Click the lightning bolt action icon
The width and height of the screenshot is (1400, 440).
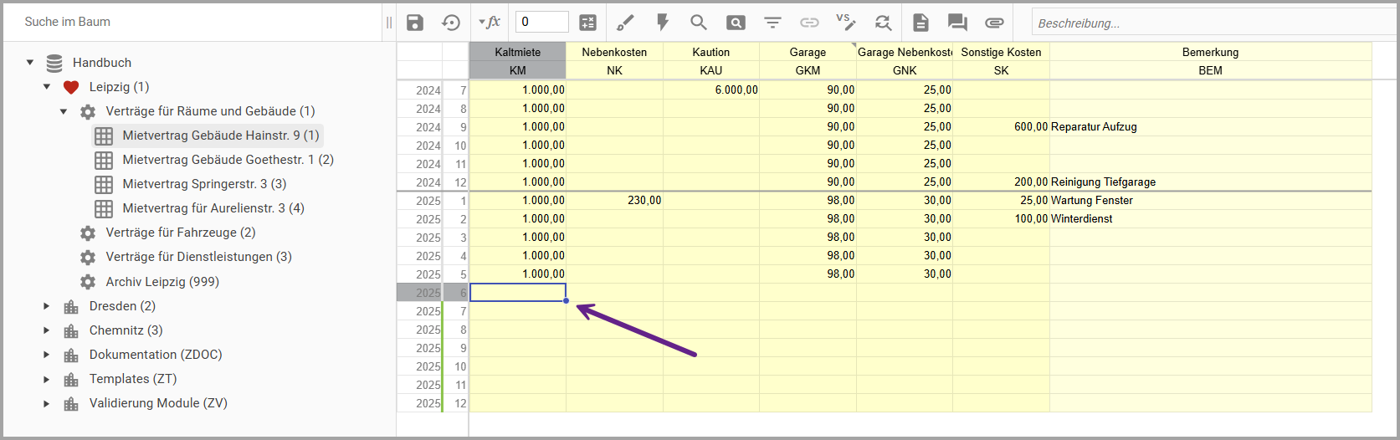click(663, 23)
